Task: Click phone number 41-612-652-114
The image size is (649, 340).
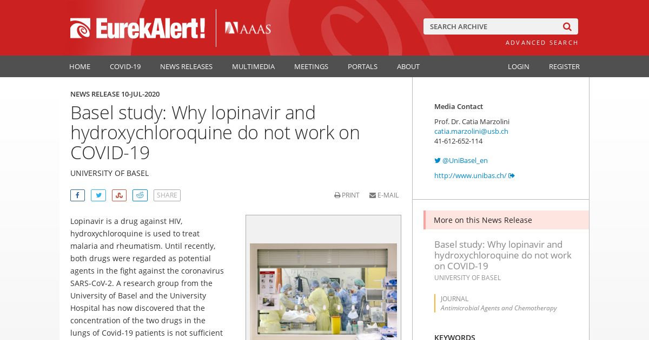Action: coord(458,141)
